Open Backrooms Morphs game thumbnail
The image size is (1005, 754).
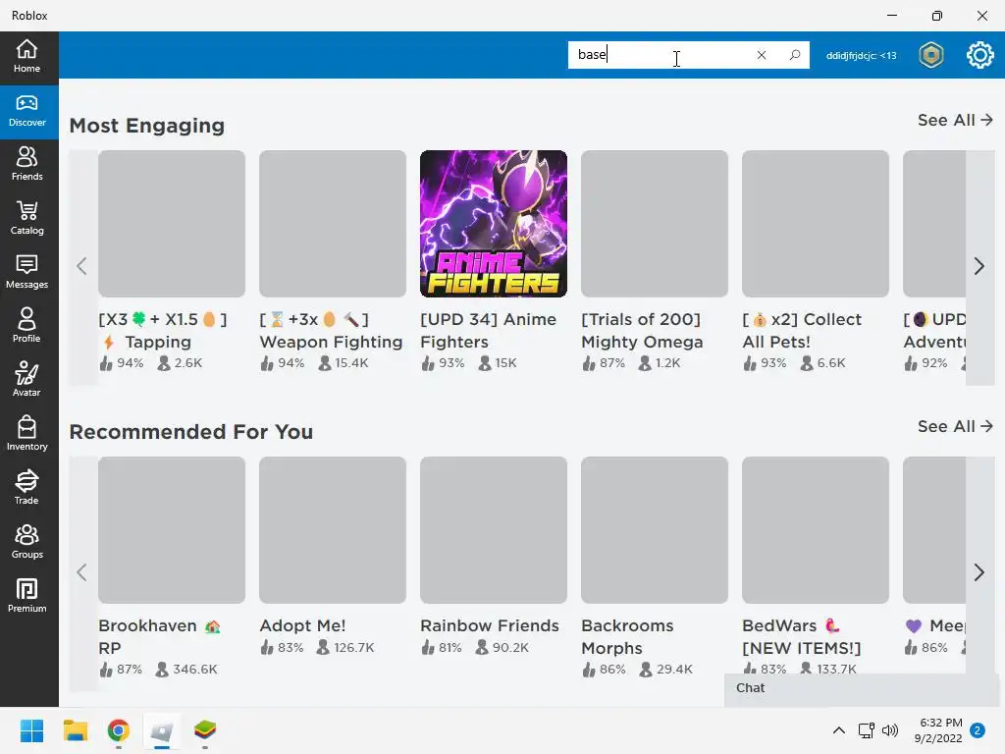click(x=655, y=530)
